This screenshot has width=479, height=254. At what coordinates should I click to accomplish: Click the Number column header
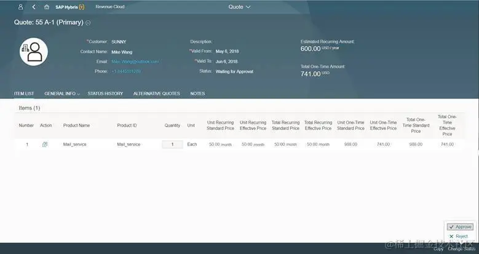pos(26,125)
